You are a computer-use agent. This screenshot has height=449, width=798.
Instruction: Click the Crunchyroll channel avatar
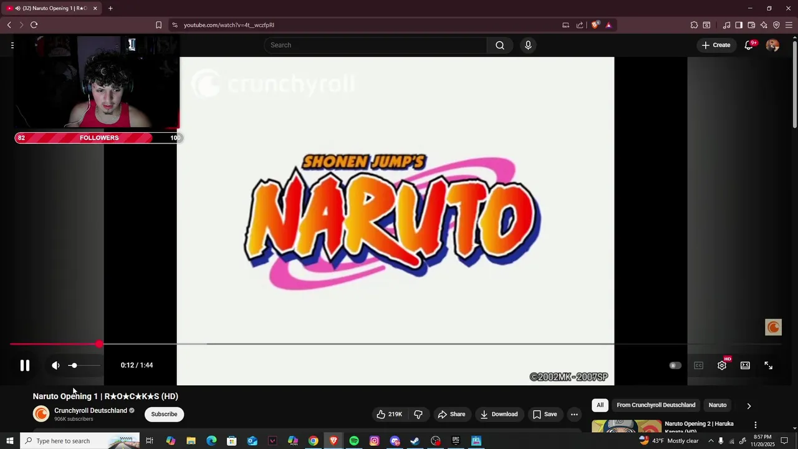41,414
